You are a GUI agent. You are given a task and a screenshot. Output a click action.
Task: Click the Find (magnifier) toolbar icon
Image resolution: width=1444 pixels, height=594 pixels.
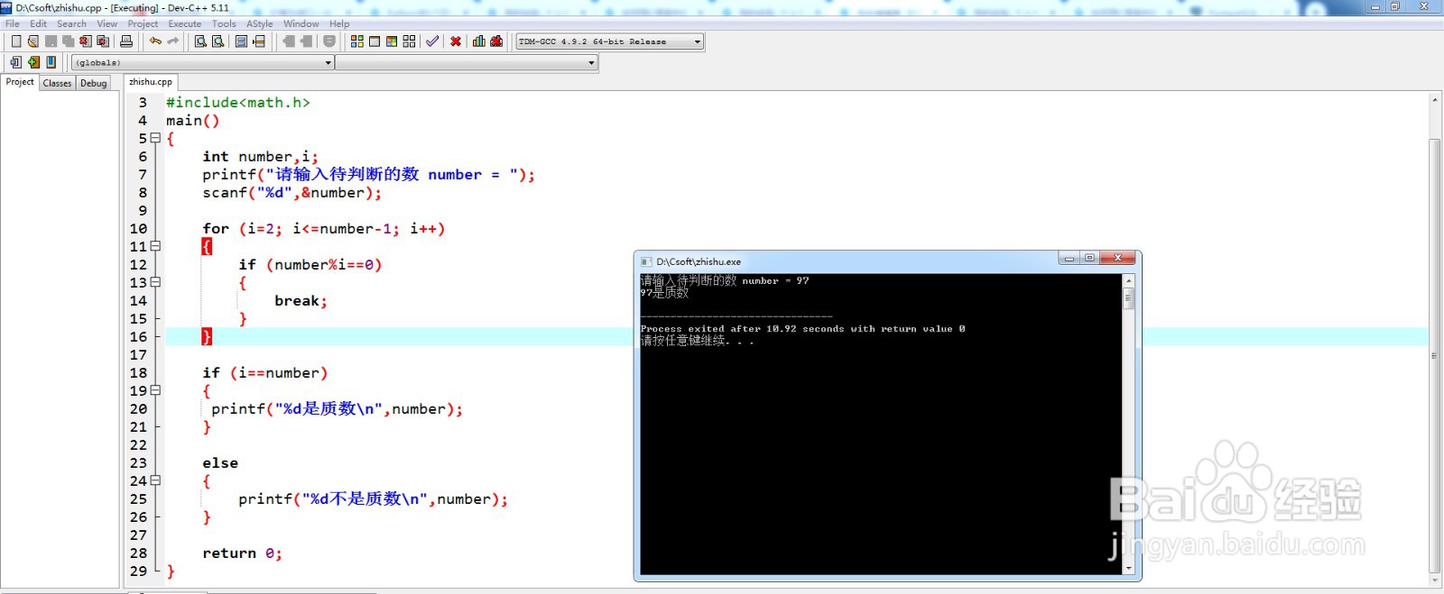click(200, 41)
